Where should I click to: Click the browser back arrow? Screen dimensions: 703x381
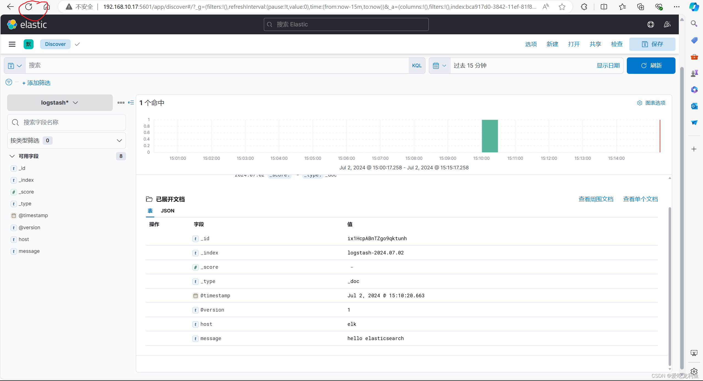coord(10,7)
